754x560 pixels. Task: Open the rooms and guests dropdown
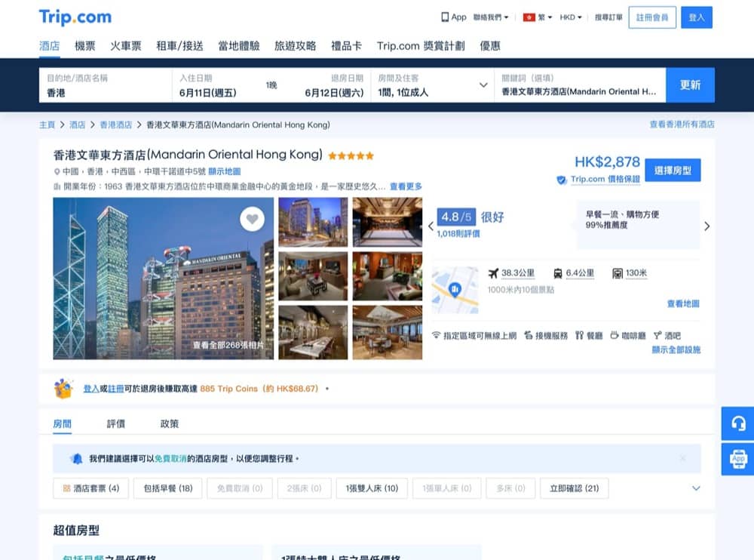pyautogui.click(x=432, y=85)
